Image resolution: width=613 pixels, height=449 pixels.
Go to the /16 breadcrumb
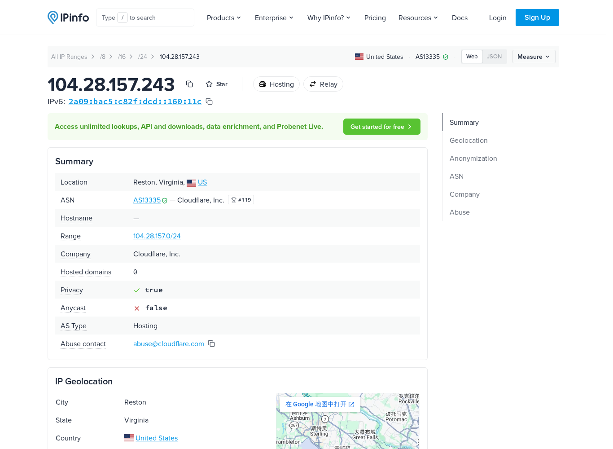click(x=122, y=57)
